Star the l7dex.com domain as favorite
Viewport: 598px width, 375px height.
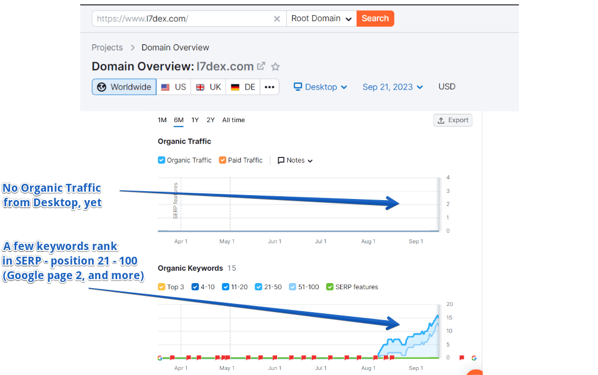[275, 67]
